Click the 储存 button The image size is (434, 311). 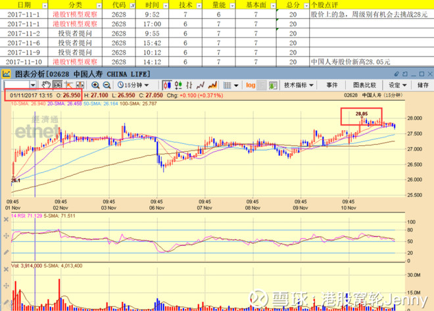[423, 85]
